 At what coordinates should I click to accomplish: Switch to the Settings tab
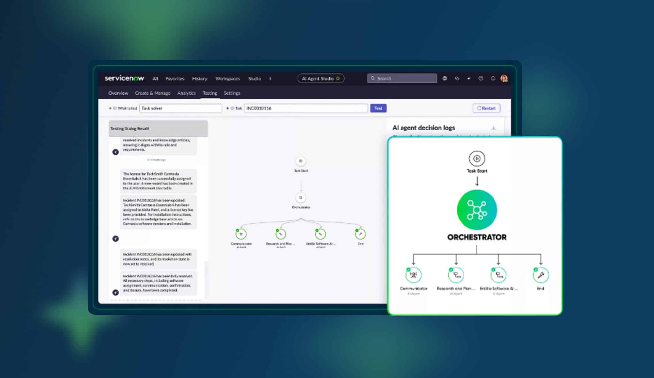point(232,93)
